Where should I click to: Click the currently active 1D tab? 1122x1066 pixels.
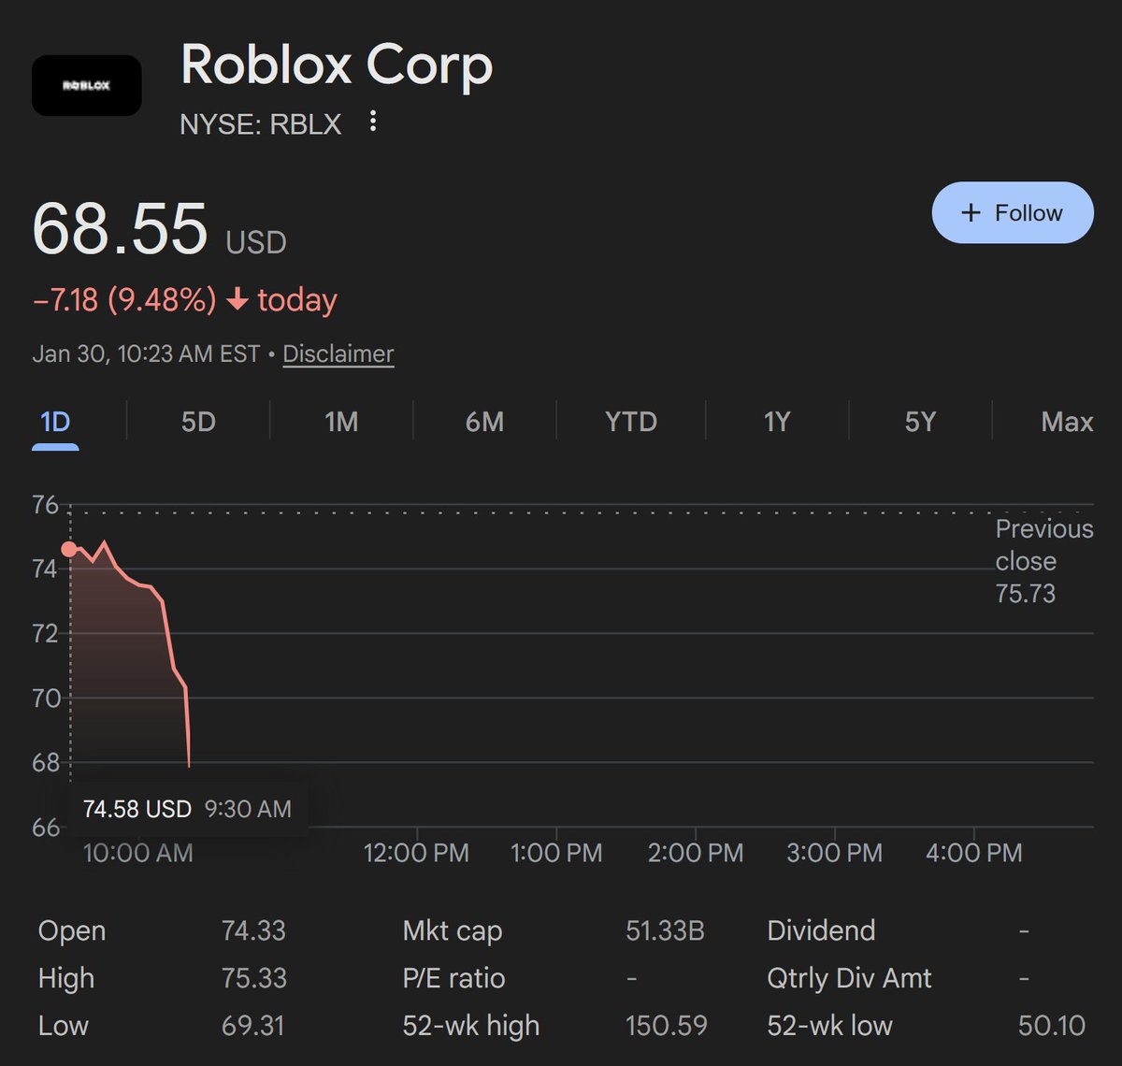(x=54, y=422)
